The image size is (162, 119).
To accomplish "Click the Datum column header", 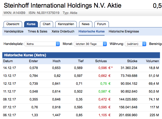I will pos(8,61).
